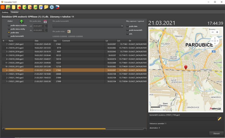Click the Size column header
This screenshot has width=225, height=138.
click(x=57, y=41)
